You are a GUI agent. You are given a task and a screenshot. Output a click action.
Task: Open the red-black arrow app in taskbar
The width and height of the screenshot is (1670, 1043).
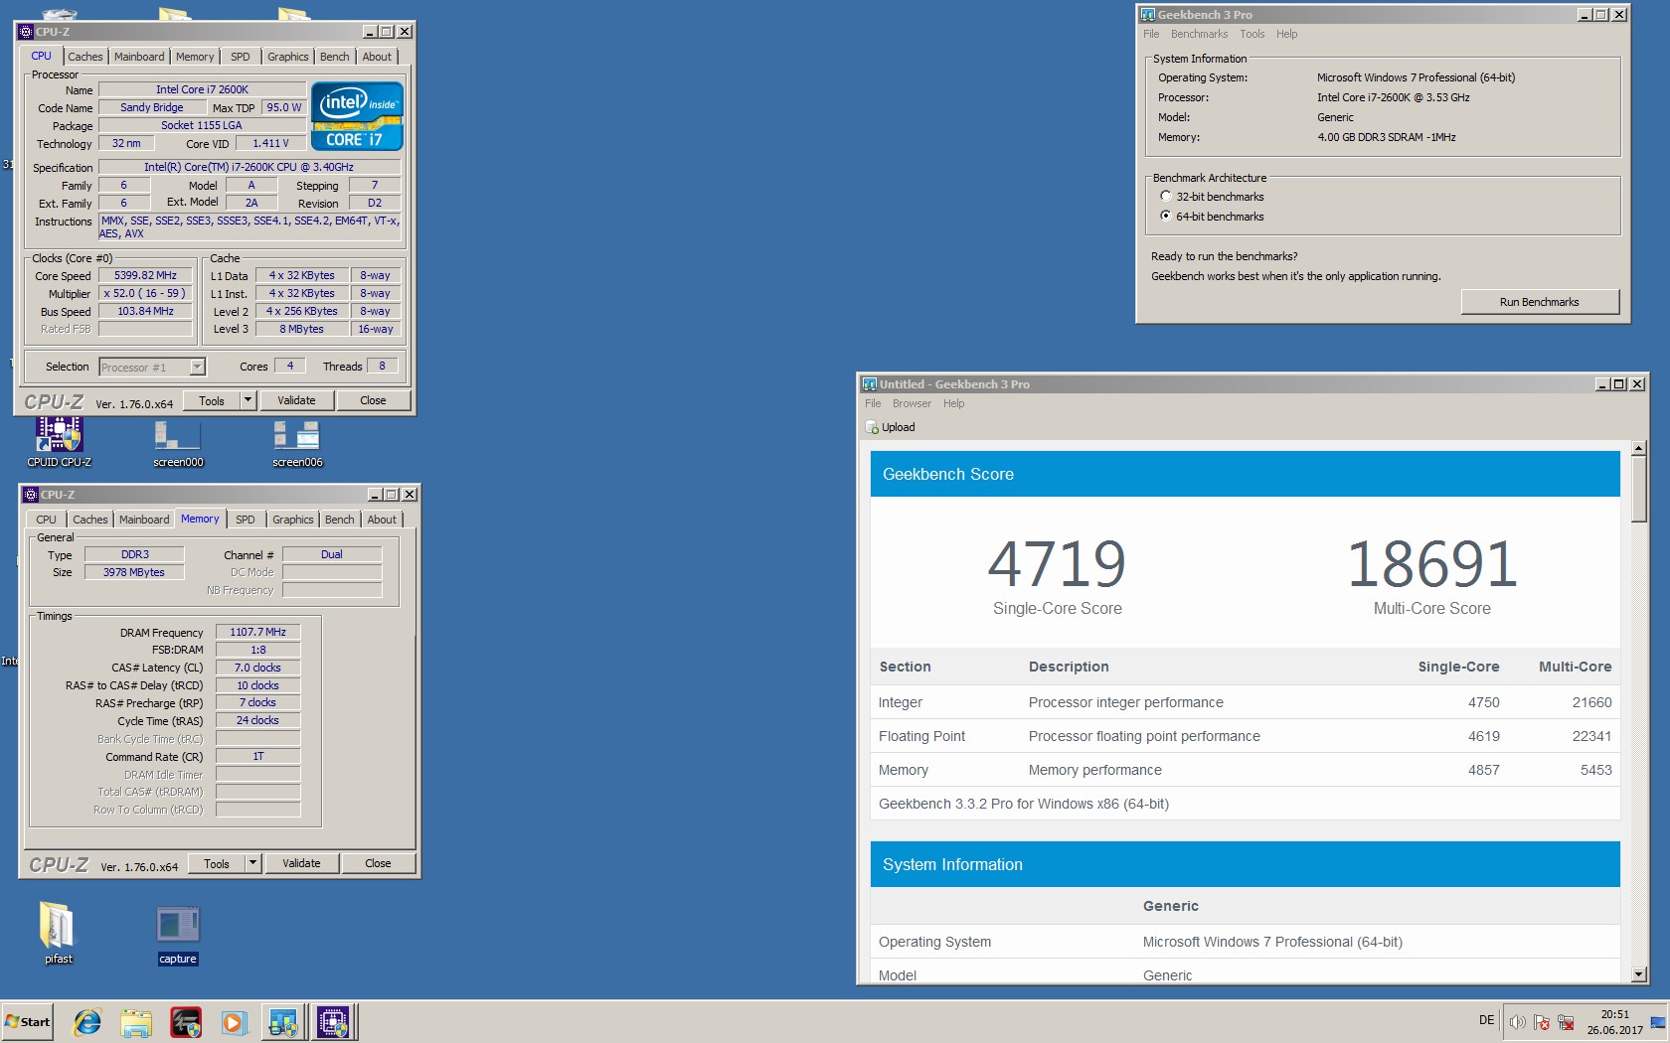click(185, 1021)
